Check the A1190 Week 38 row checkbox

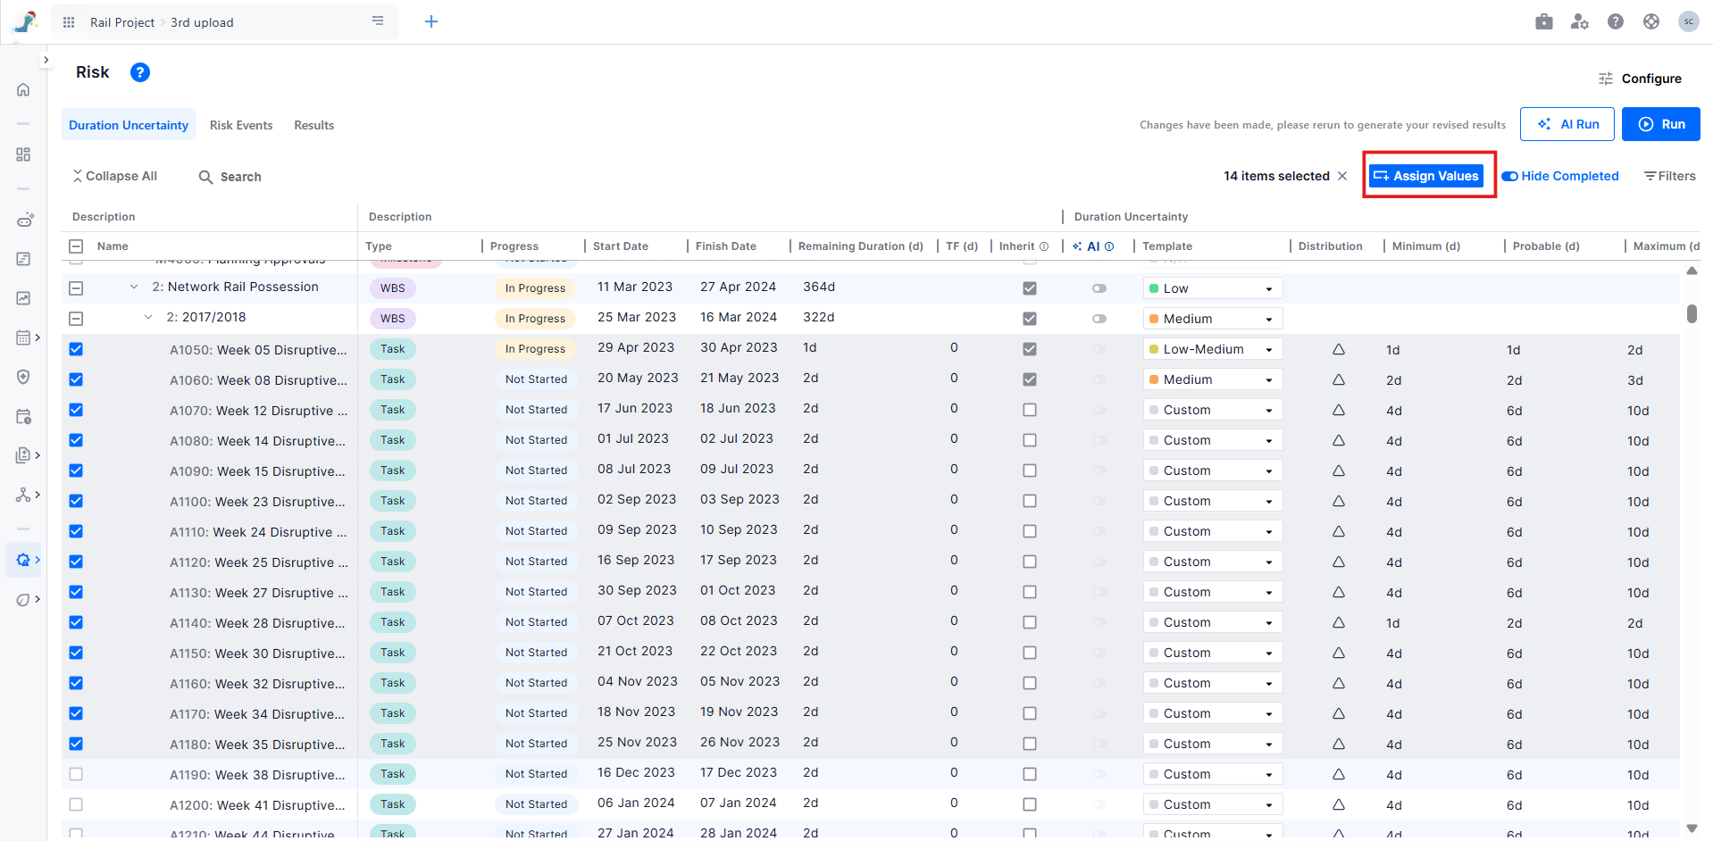[x=76, y=774]
